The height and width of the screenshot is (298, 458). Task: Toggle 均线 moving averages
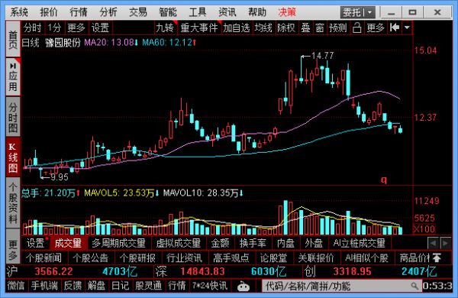pyautogui.click(x=263, y=28)
